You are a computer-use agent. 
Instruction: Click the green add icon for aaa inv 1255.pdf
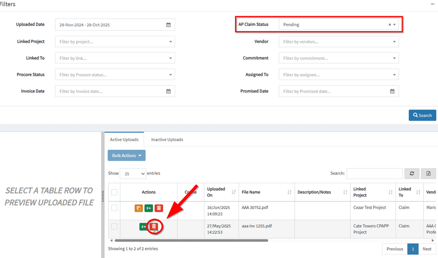pyautogui.click(x=144, y=227)
